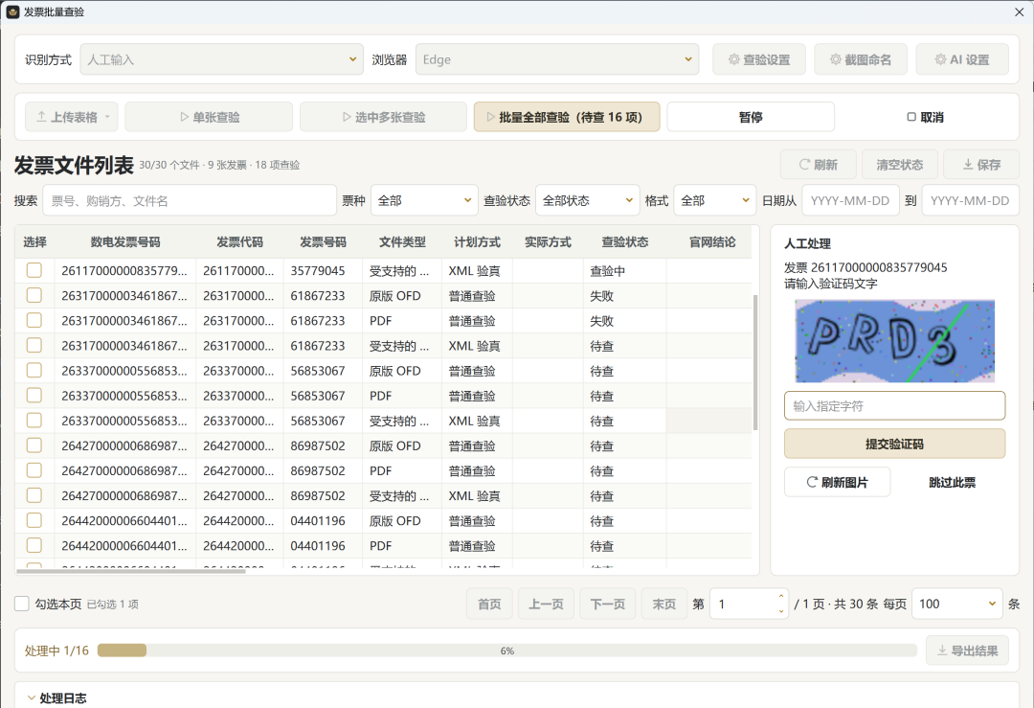Tick checkbox for 56853067 原版 OFD row
Screen dimensions: 1034x708
34,370
